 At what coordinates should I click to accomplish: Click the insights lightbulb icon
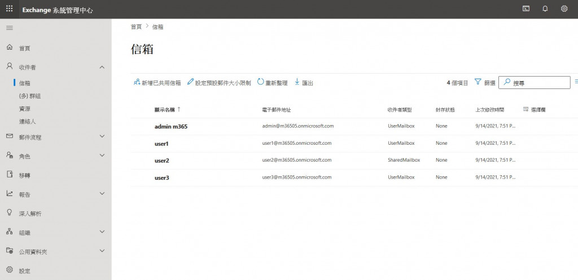(10, 212)
